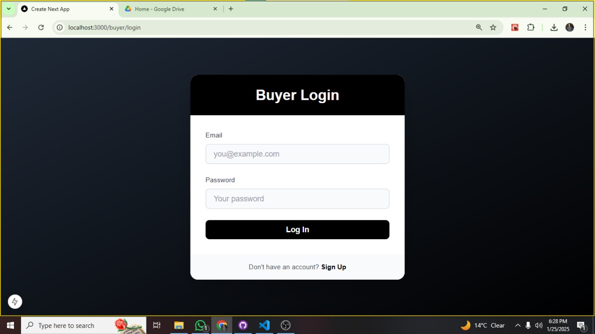
Task: Minimize the Chrome window
Action: tap(545, 9)
